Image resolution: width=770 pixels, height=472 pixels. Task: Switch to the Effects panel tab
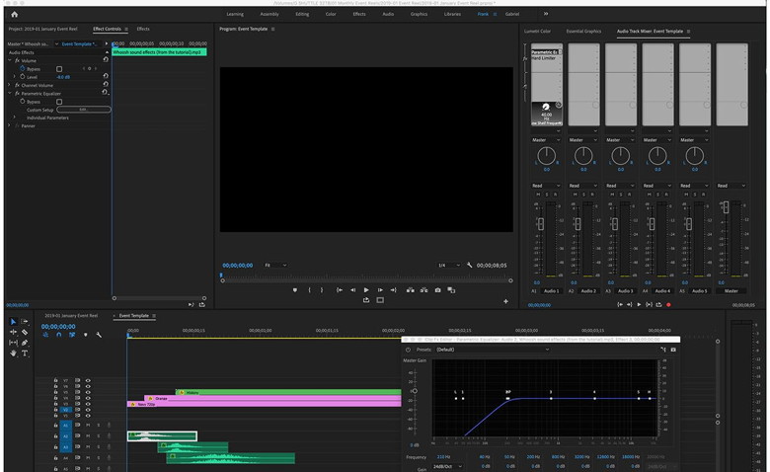pyautogui.click(x=143, y=30)
